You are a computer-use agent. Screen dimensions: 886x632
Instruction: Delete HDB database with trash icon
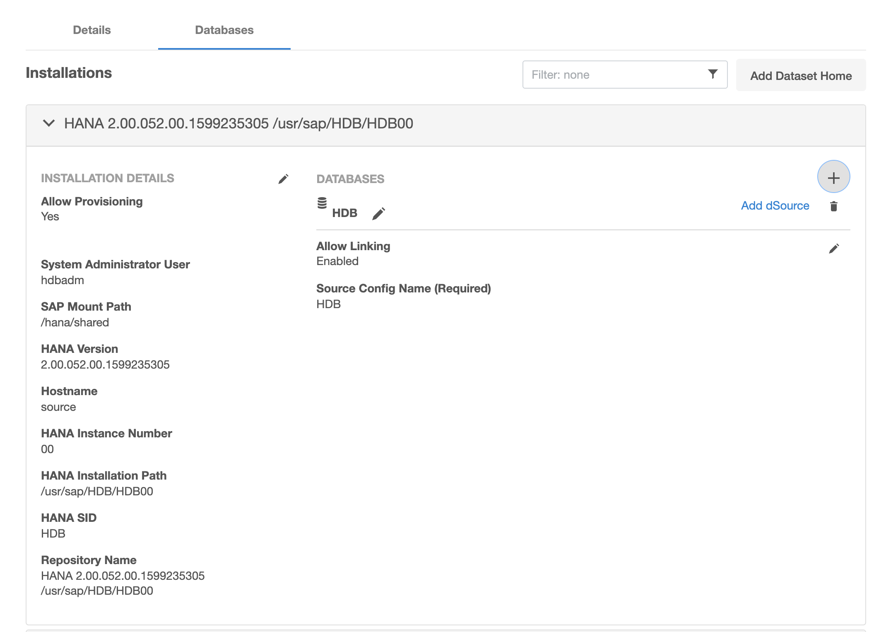click(834, 206)
